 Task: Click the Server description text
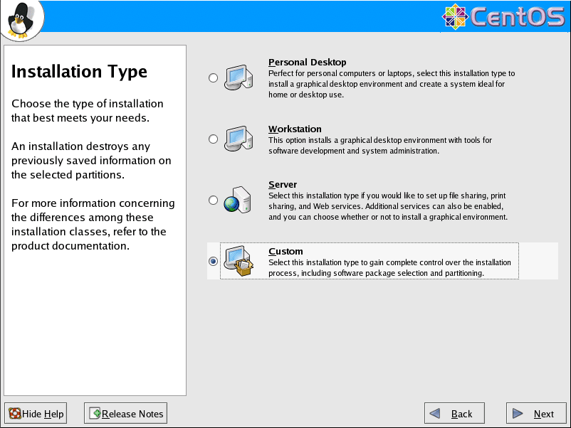[387, 206]
